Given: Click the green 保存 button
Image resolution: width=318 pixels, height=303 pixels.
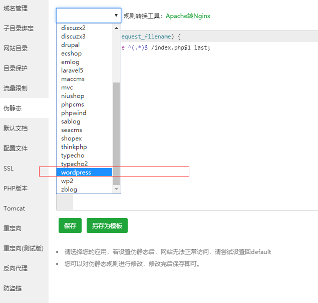Looking at the screenshot, I should tap(70, 225).
